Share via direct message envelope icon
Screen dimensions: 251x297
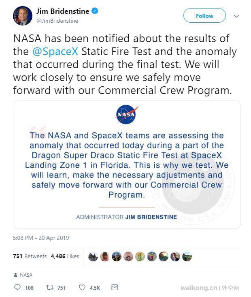(x=115, y=287)
